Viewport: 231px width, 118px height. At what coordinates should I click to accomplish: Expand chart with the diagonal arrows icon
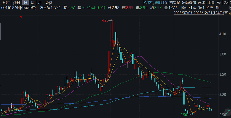click(228, 113)
